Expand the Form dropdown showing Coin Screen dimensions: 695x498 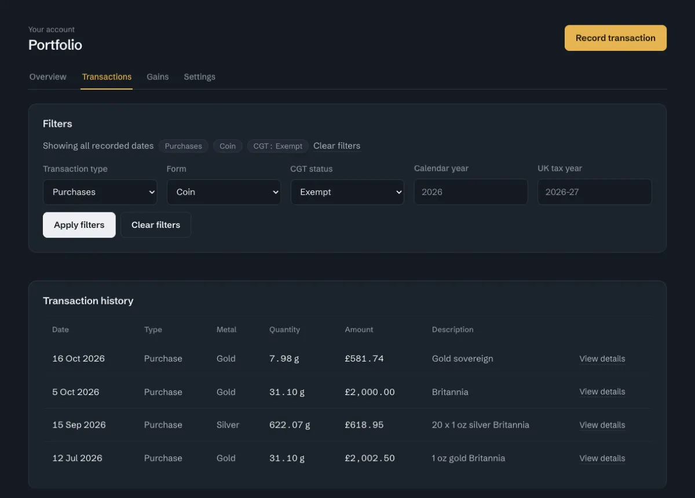(x=224, y=192)
